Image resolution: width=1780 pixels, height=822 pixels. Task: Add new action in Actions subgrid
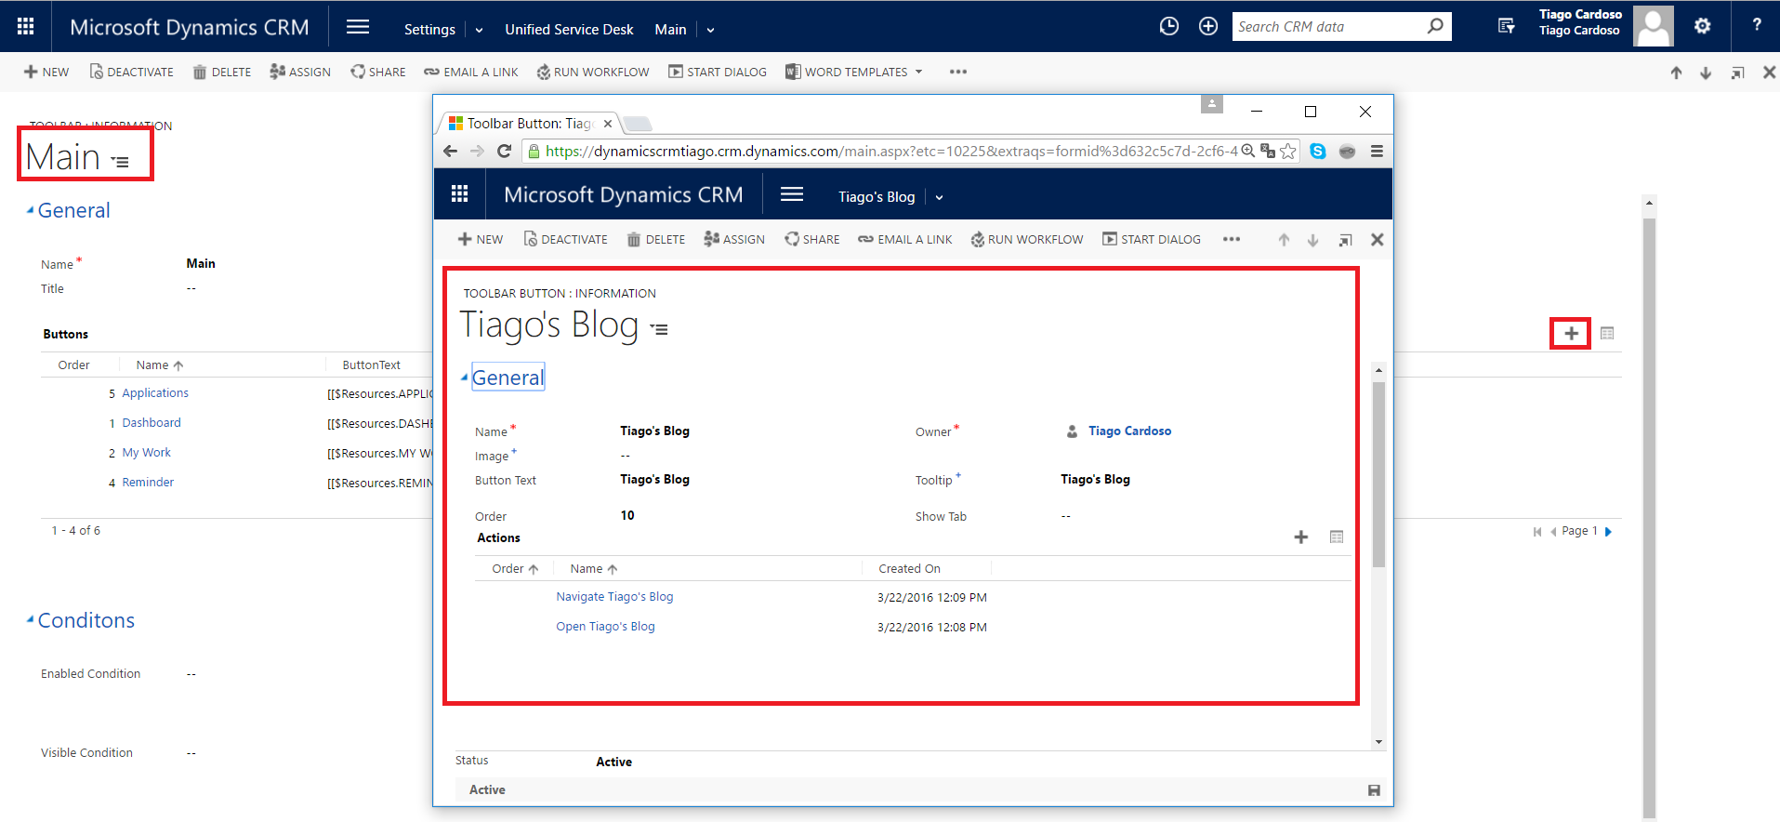pyautogui.click(x=1300, y=537)
